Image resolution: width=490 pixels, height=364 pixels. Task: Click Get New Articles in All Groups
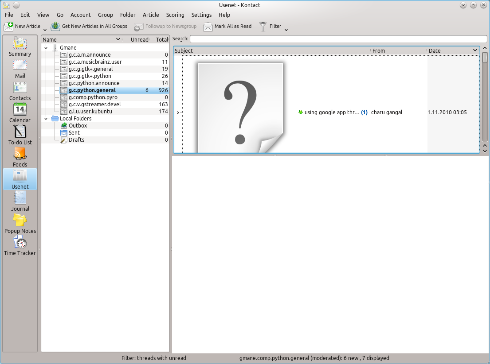pyautogui.click(x=89, y=27)
